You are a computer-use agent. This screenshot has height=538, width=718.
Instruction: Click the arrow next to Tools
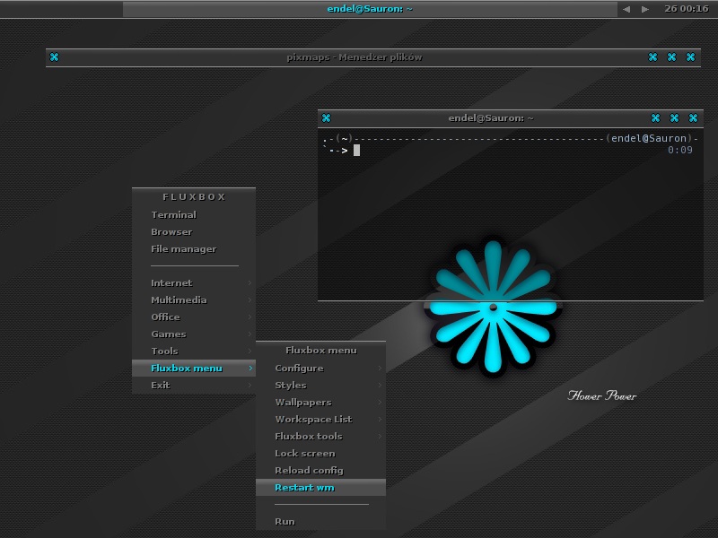click(x=250, y=351)
